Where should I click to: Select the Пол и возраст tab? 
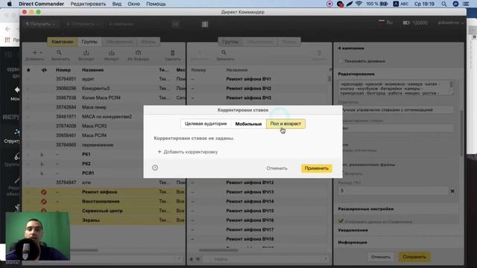(285, 124)
